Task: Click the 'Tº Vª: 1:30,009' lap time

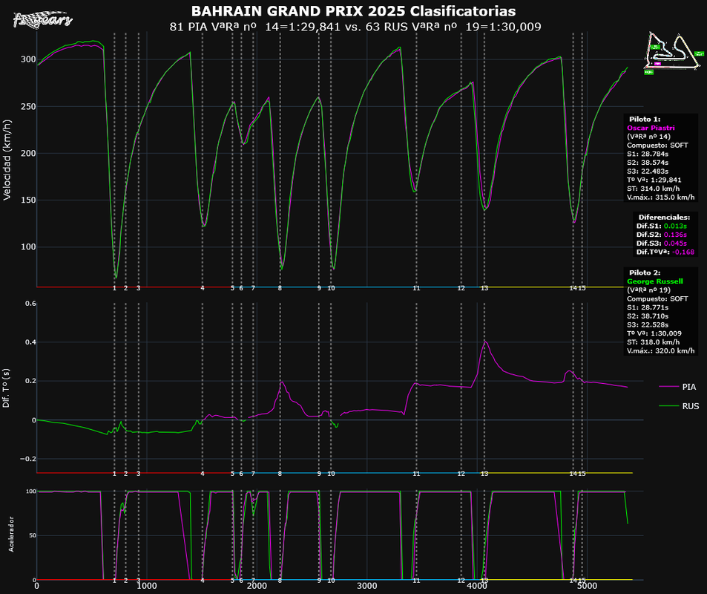Action: (654, 333)
